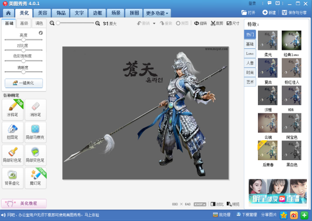Apply the 淡雅 effect thumbnail
312x221 pixels.
point(268,95)
